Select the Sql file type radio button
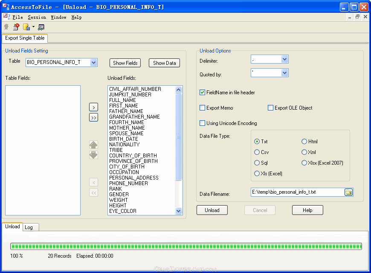This screenshot has height=273, width=371. [257, 163]
